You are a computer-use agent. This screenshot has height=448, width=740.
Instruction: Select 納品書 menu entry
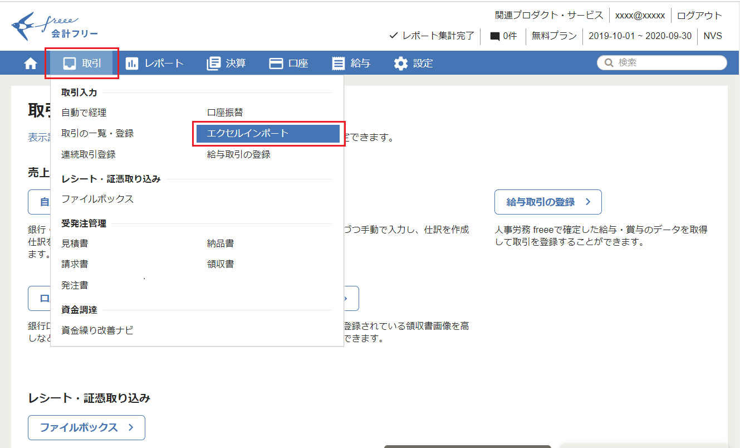[x=220, y=244]
